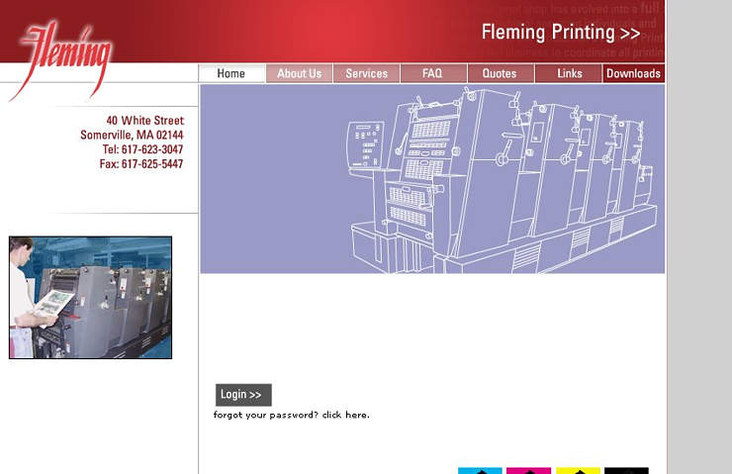Click the Fax: 617-625-5447 text
This screenshot has width=732, height=474.
141,164
